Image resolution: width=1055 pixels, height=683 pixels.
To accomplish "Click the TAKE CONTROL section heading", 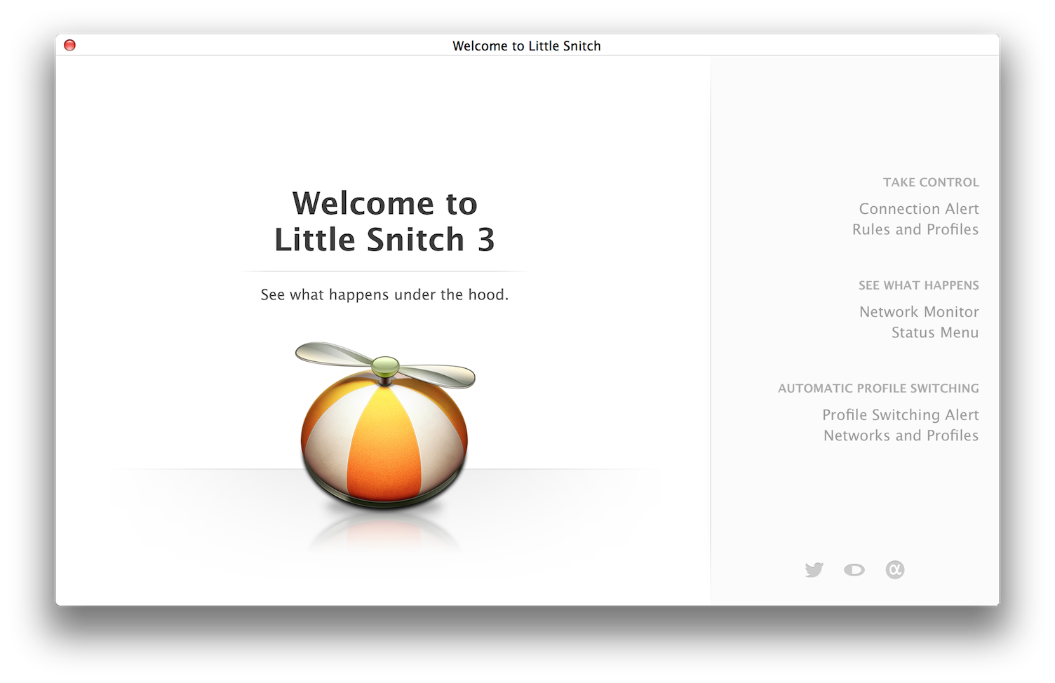I will pos(931,182).
